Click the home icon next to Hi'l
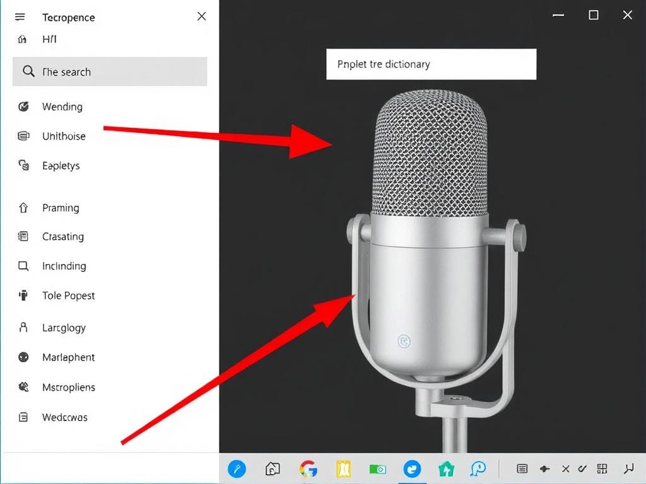The width and height of the screenshot is (646, 484). [23, 39]
